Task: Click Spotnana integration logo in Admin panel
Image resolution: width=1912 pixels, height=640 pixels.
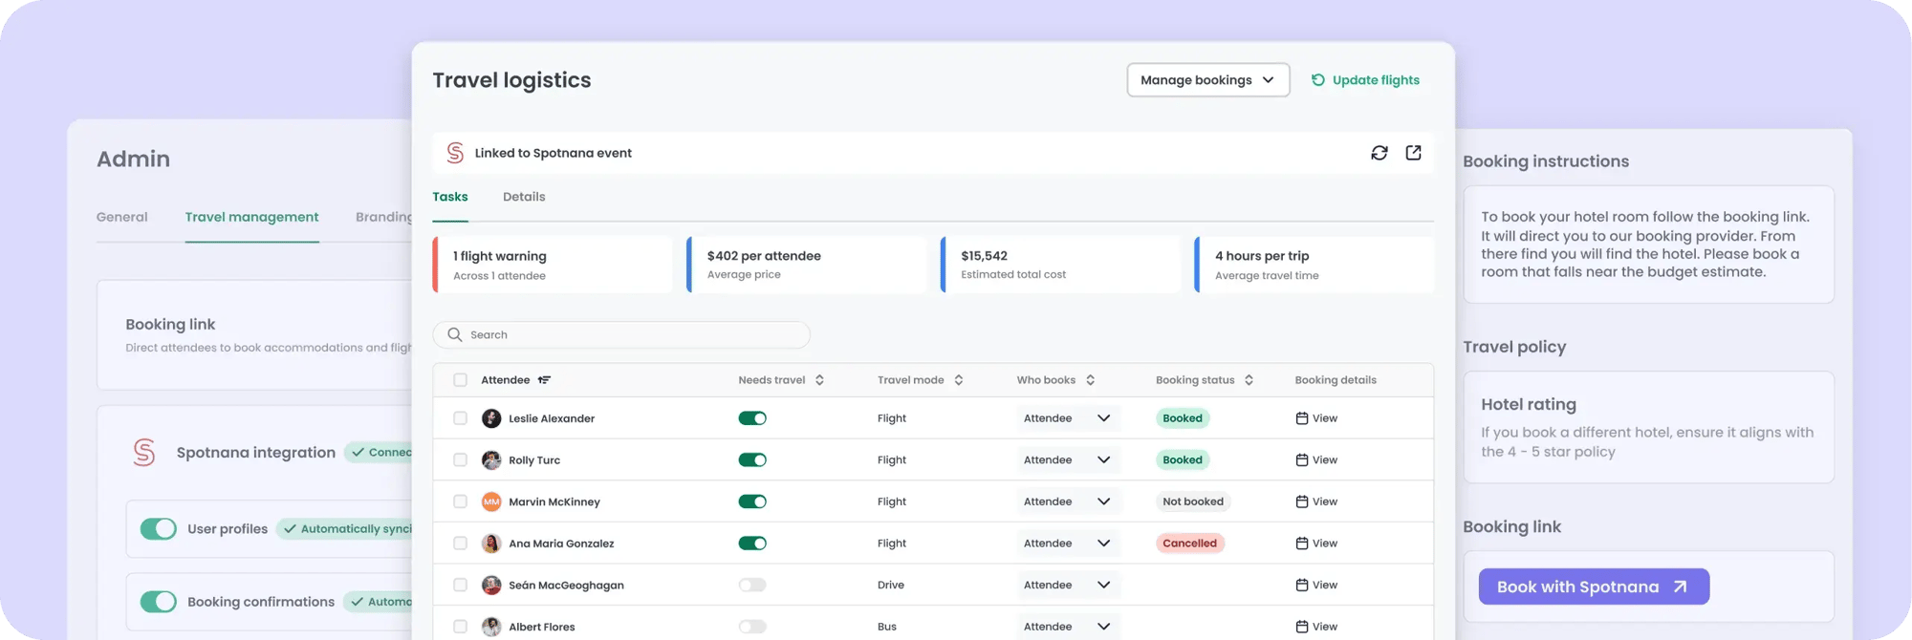Action: [144, 452]
